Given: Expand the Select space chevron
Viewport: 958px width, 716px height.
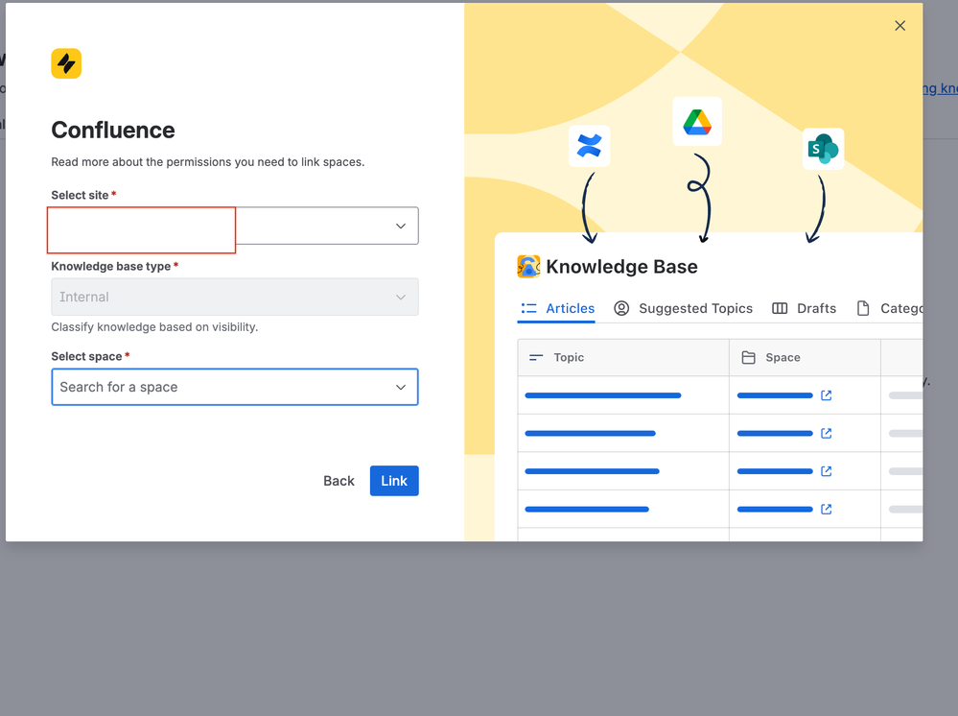Looking at the screenshot, I should [400, 387].
